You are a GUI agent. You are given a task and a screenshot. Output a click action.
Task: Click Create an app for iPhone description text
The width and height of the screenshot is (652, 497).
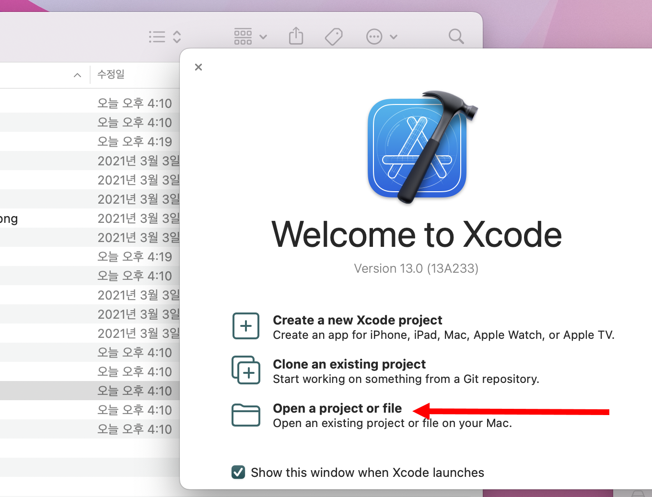(x=443, y=335)
